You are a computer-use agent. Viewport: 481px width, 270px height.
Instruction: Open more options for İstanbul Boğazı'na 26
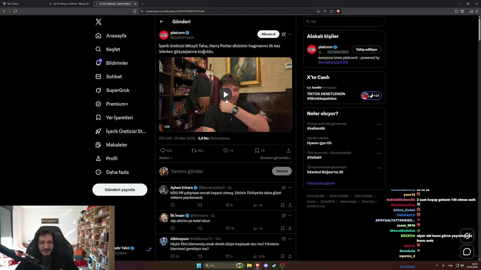click(x=379, y=168)
